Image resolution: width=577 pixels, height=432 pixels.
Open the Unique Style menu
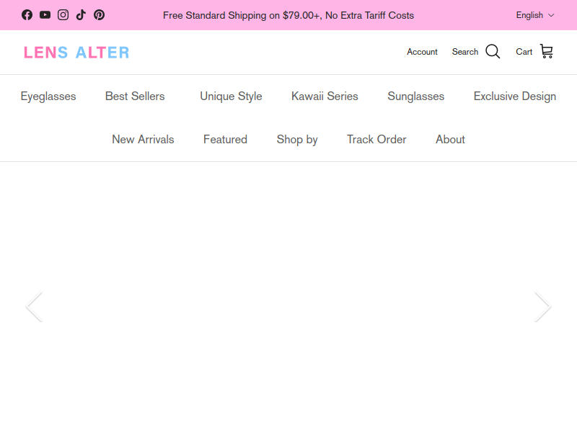click(x=231, y=96)
